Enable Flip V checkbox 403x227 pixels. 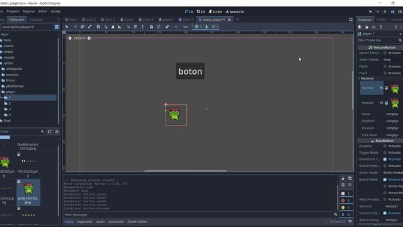click(385, 73)
